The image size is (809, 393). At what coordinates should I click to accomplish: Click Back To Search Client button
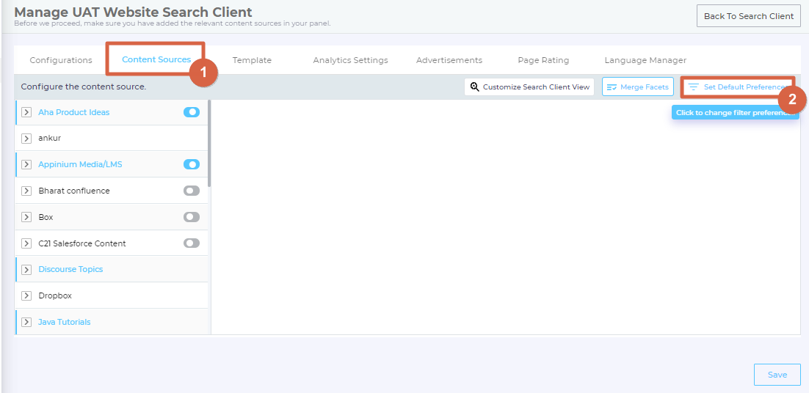click(748, 16)
